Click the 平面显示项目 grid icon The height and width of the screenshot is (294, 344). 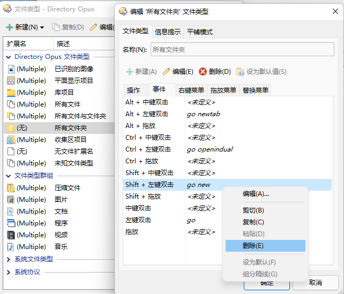pyautogui.click(x=11, y=81)
